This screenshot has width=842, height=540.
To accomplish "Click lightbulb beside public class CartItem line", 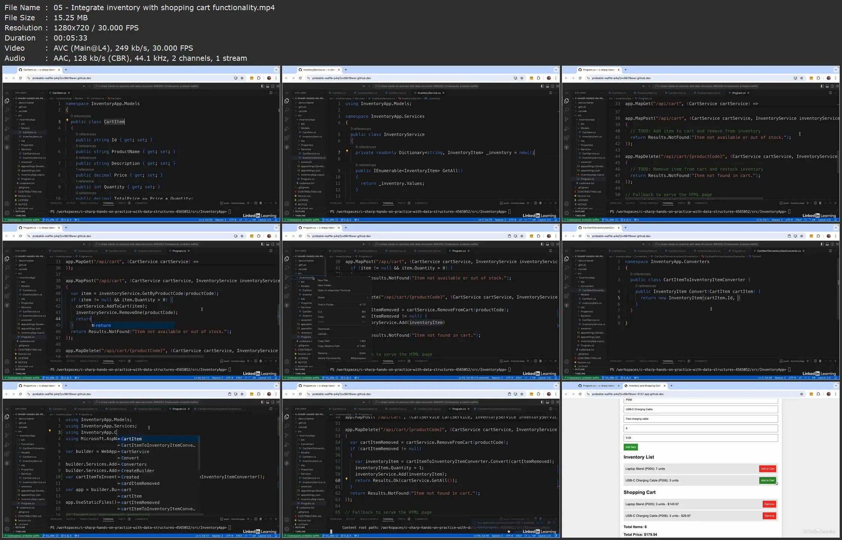I will pyautogui.click(x=67, y=120).
